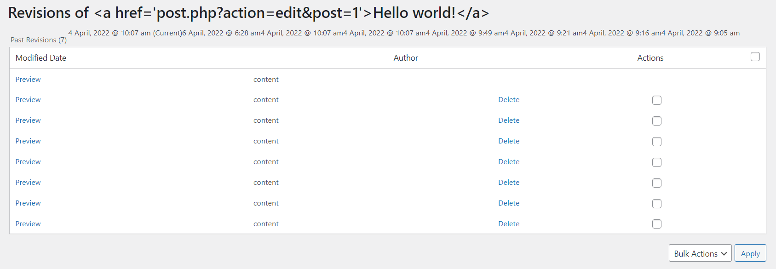Image resolution: width=776 pixels, height=269 pixels.
Task: Click Preview in the third revision row
Action: point(28,120)
